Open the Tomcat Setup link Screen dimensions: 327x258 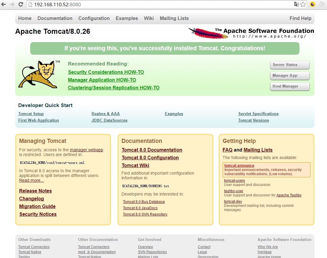coord(31,114)
